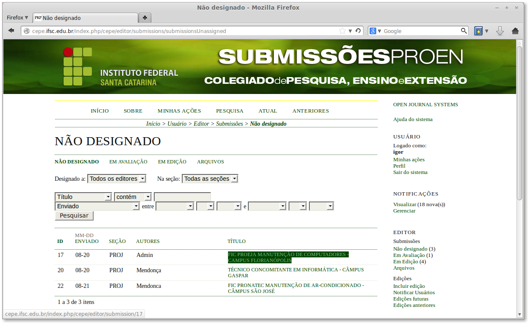Screen dimensions: 528x323
Task: Bookmark this page with the star icon
Action: pyautogui.click(x=342, y=31)
